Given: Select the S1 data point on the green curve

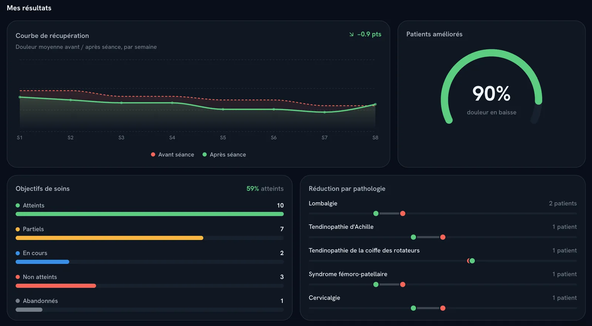Looking at the screenshot, I should (x=20, y=97).
